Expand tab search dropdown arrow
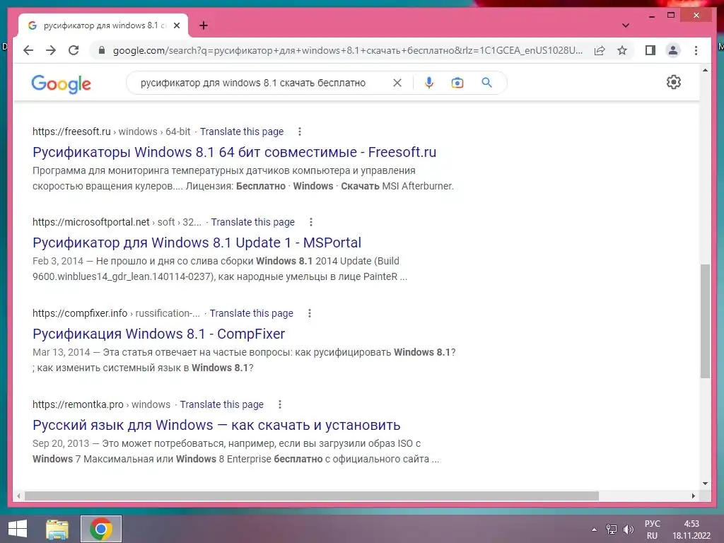This screenshot has height=543, width=724. click(x=626, y=25)
